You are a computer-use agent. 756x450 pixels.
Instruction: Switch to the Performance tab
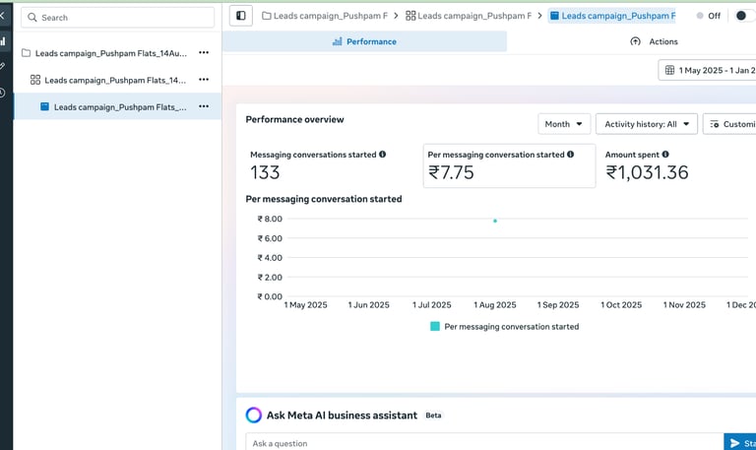364,41
